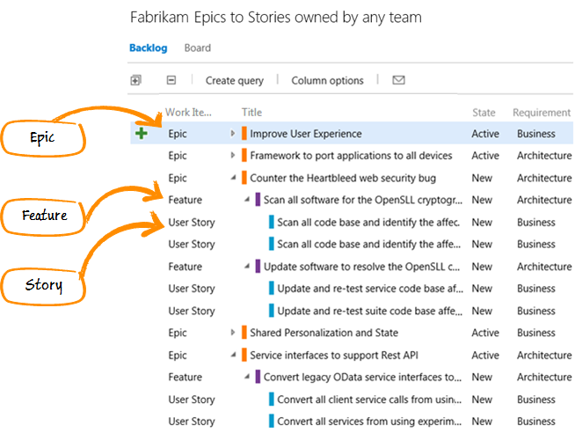The height and width of the screenshot is (440, 575).
Task: Click the collapse all minus icon
Action: coord(171,80)
